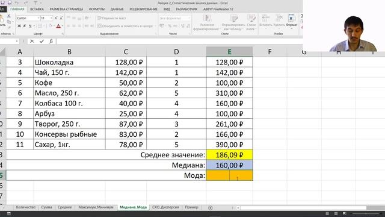
Task: Open the ВСТАВКА ribbon tab
Action: 37,9
